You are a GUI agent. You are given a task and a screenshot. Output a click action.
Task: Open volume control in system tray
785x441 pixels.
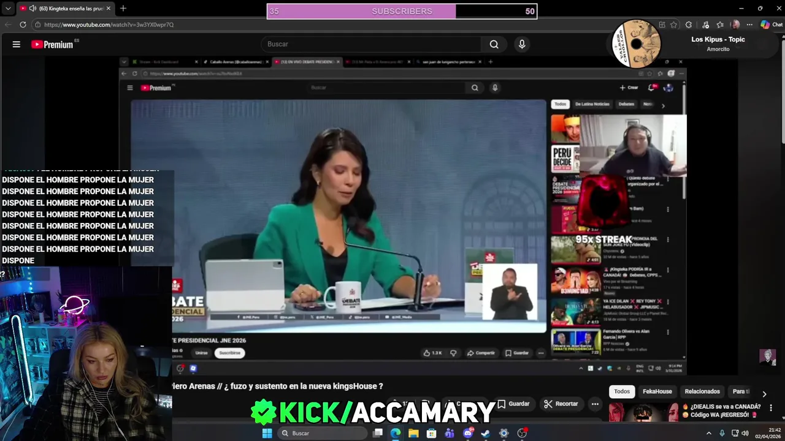click(746, 433)
